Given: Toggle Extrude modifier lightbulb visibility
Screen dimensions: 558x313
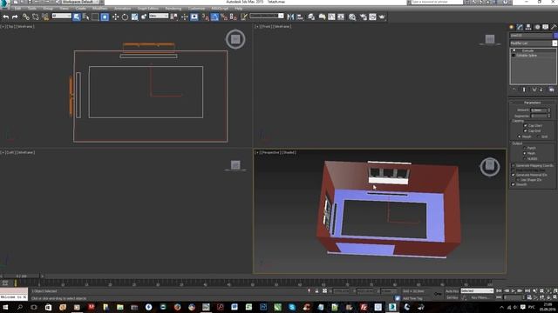Looking at the screenshot, I should (514, 50).
